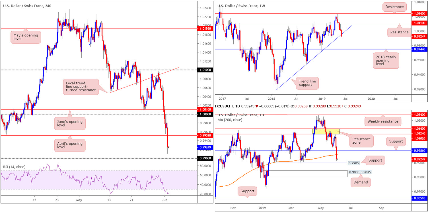Select the red 1.01240 price tag

click(x=419, y=134)
